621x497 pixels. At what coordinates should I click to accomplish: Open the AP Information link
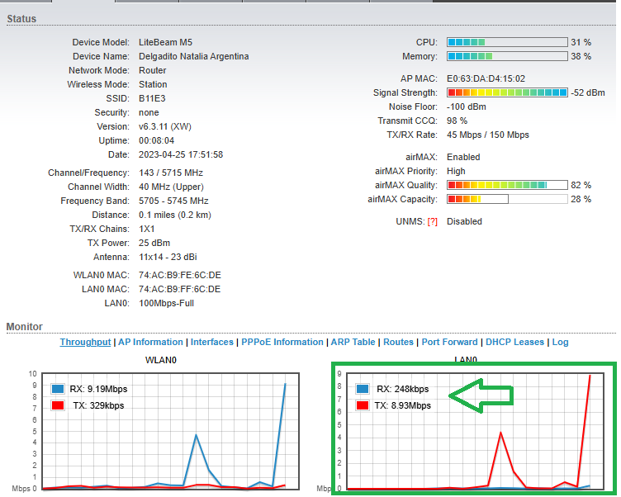click(150, 342)
